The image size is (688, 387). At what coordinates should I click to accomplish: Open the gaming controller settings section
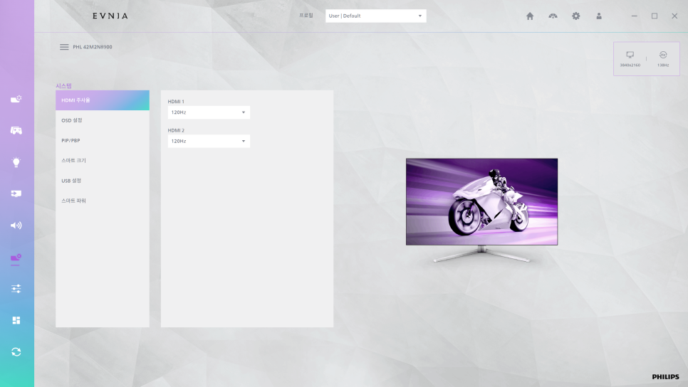16,131
